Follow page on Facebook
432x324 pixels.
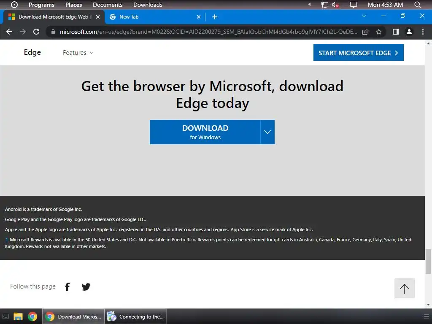pos(67,287)
